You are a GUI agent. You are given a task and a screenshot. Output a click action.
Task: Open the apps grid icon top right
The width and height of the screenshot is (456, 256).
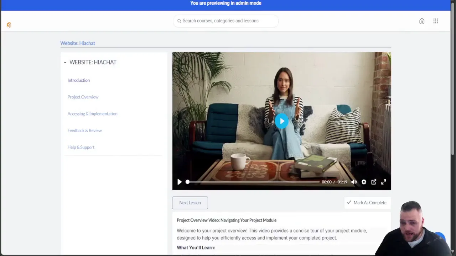click(435, 21)
